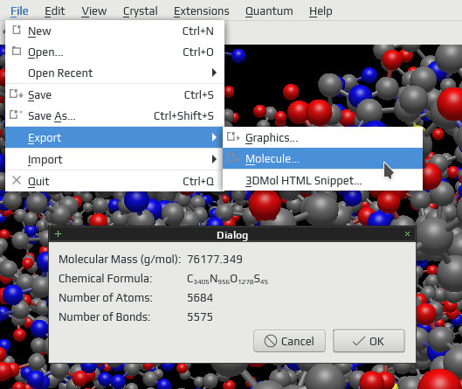This screenshot has width=462, height=389.
Task: Click the Cancel button in Dialog
Action: coord(289,341)
